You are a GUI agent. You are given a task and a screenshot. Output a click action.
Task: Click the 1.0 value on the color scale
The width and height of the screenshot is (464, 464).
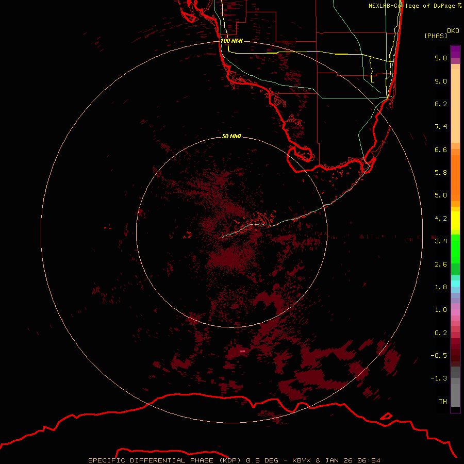441,310
